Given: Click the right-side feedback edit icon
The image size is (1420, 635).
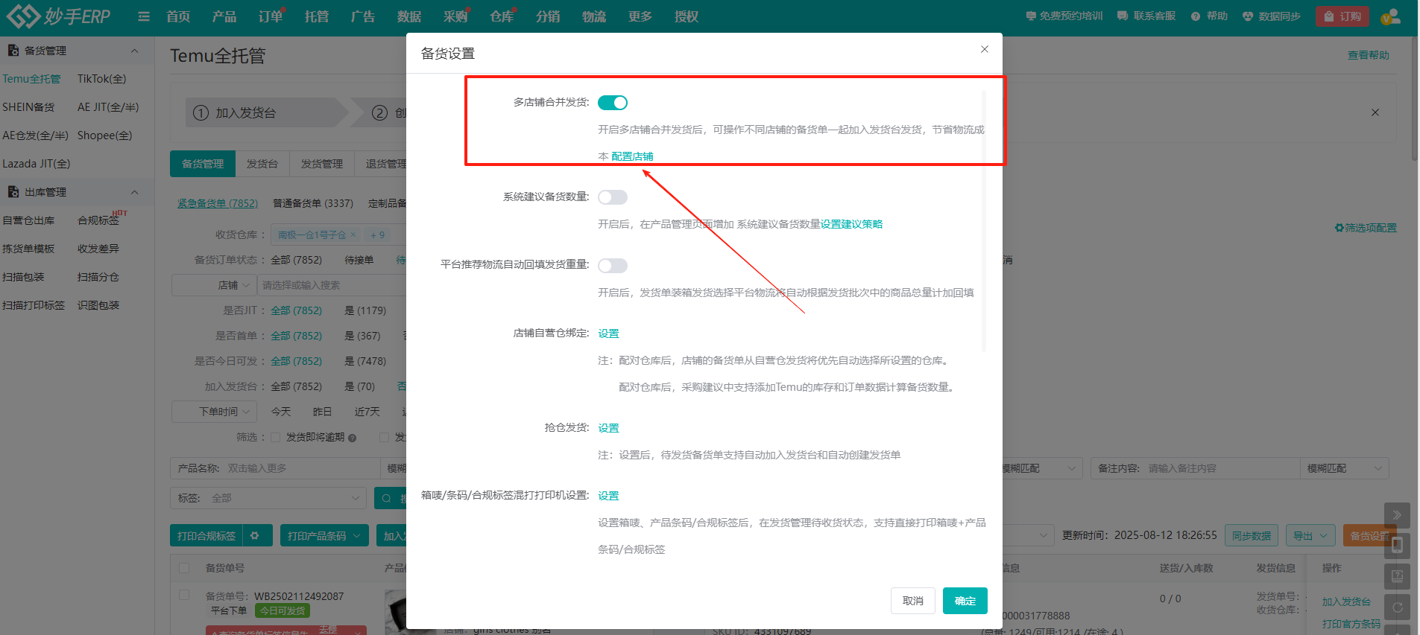Looking at the screenshot, I should 1397,576.
